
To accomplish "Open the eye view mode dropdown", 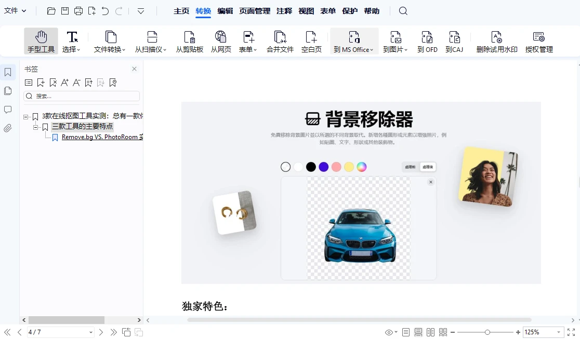I will (x=390, y=332).
